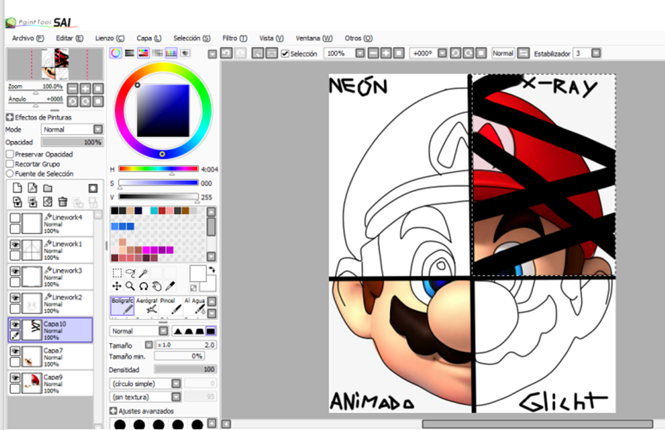Click the Normal view button in toolbar

(x=503, y=53)
